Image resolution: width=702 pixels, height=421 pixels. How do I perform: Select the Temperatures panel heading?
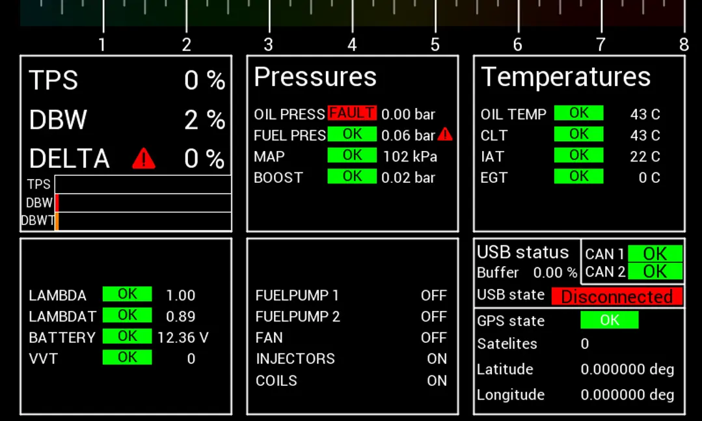(565, 77)
